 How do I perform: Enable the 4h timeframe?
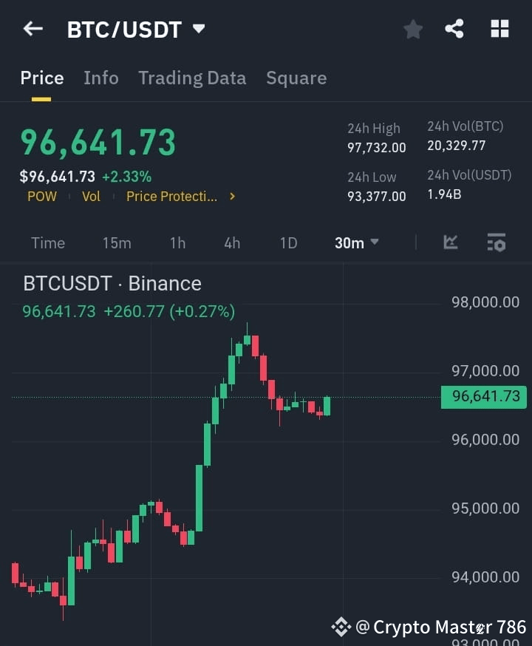click(231, 242)
